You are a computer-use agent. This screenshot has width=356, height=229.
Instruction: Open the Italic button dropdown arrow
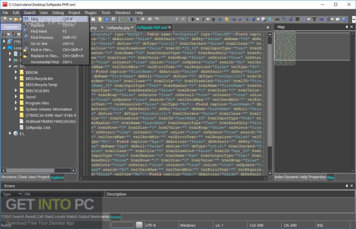[208, 20]
